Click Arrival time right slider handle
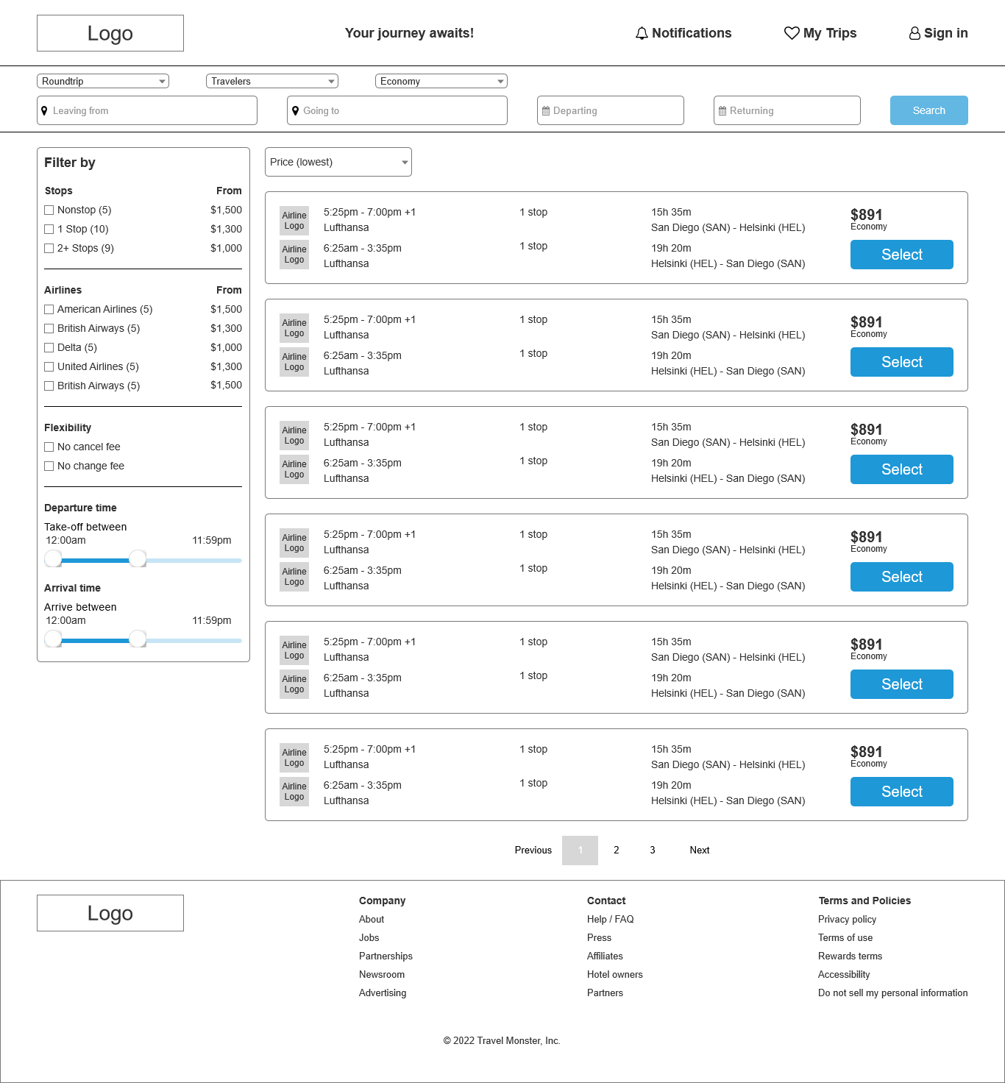This screenshot has width=1005, height=1083. tap(138, 639)
